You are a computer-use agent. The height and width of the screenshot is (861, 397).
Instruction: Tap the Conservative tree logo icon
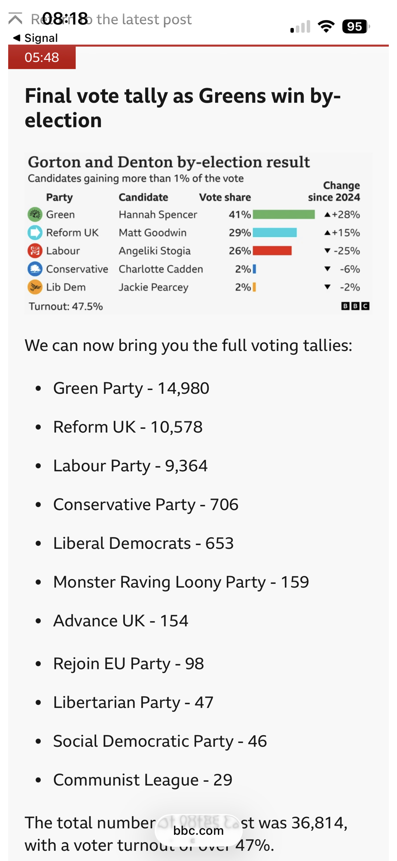[x=35, y=269]
